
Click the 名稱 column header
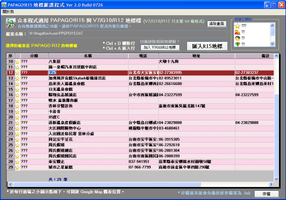pos(88,56)
